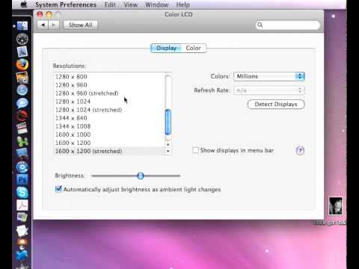Uncheck Automatically adjust brightness as ambient light changes
This screenshot has width=359, height=269.
pos(58,189)
